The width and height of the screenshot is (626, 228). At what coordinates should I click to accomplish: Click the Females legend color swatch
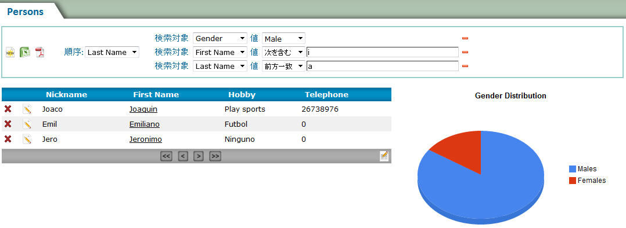pyautogui.click(x=573, y=180)
